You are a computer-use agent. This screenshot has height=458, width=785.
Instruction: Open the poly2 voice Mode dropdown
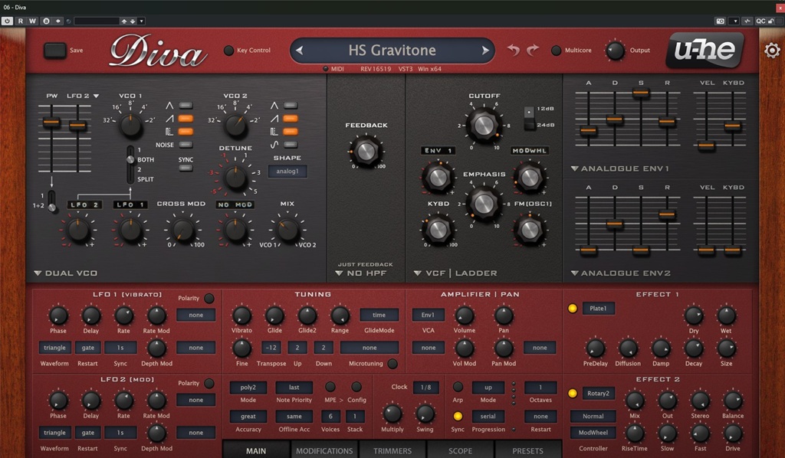pos(248,387)
